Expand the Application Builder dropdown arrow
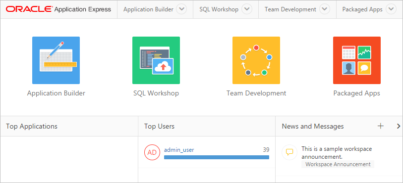This screenshot has width=403, height=183. point(182,9)
